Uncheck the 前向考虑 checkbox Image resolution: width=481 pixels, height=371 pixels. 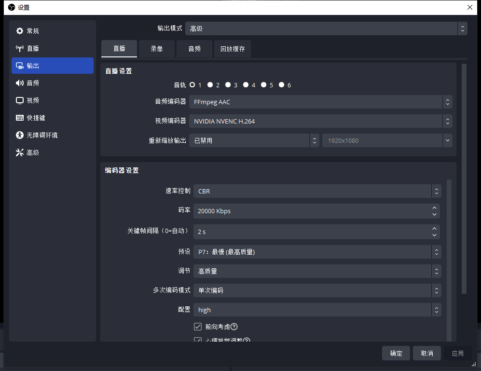(x=198, y=327)
